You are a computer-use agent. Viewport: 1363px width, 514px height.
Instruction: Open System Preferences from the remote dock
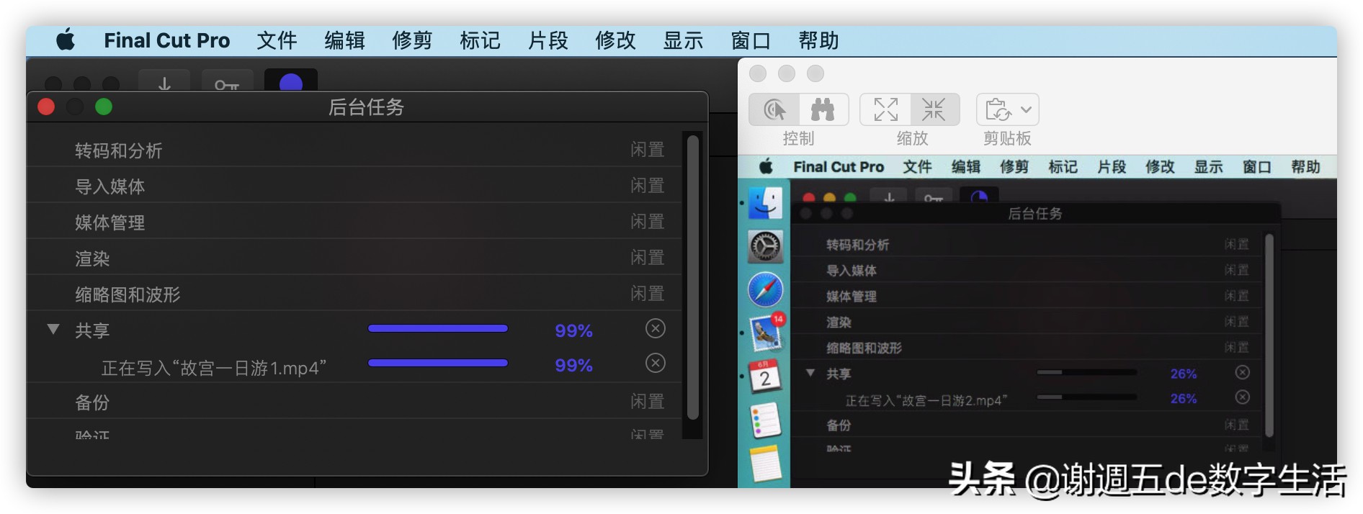coord(765,247)
